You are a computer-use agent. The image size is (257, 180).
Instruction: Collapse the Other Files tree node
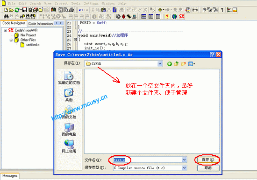[11, 40]
